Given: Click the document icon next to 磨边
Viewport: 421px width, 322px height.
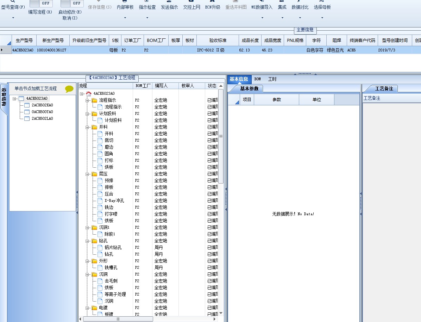Looking at the screenshot, I should tap(100, 147).
